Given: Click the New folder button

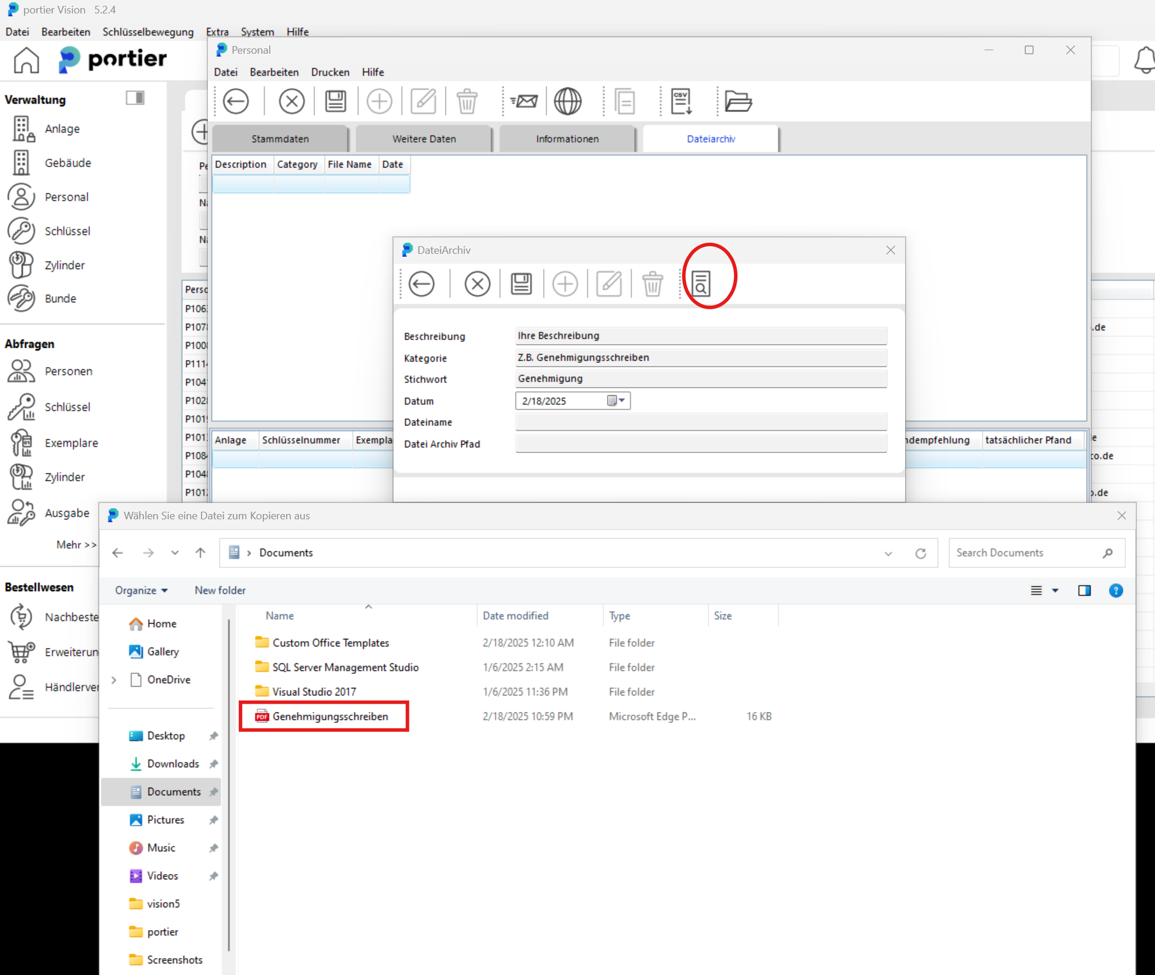Looking at the screenshot, I should tap(220, 590).
